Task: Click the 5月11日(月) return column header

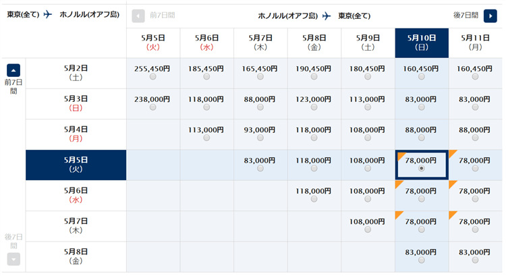Action: click(x=475, y=43)
